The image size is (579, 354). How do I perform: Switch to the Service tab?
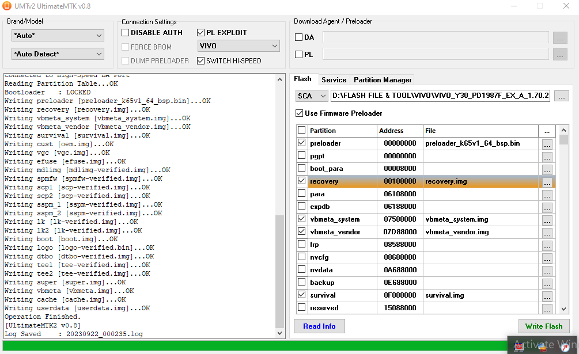334,80
